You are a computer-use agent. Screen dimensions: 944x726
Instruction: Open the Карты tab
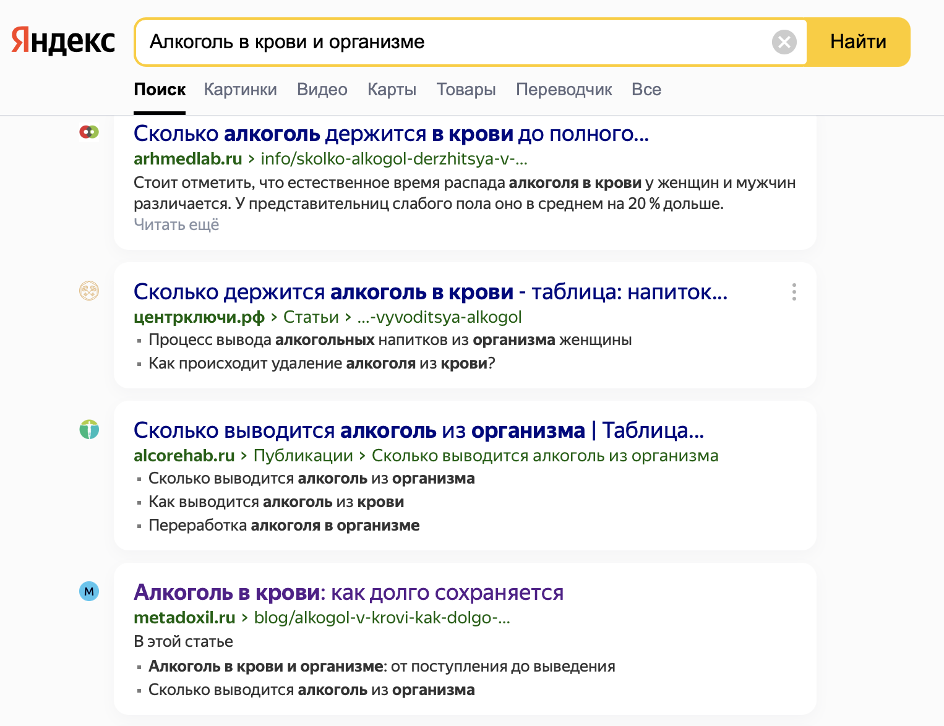tap(392, 90)
